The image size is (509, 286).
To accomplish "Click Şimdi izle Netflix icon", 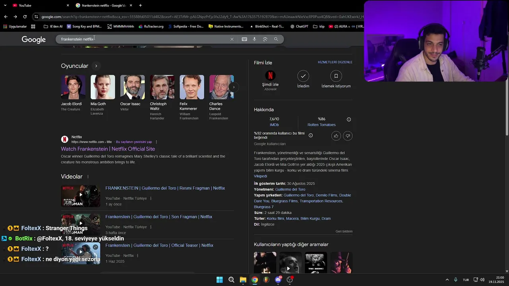I will pyautogui.click(x=270, y=76).
